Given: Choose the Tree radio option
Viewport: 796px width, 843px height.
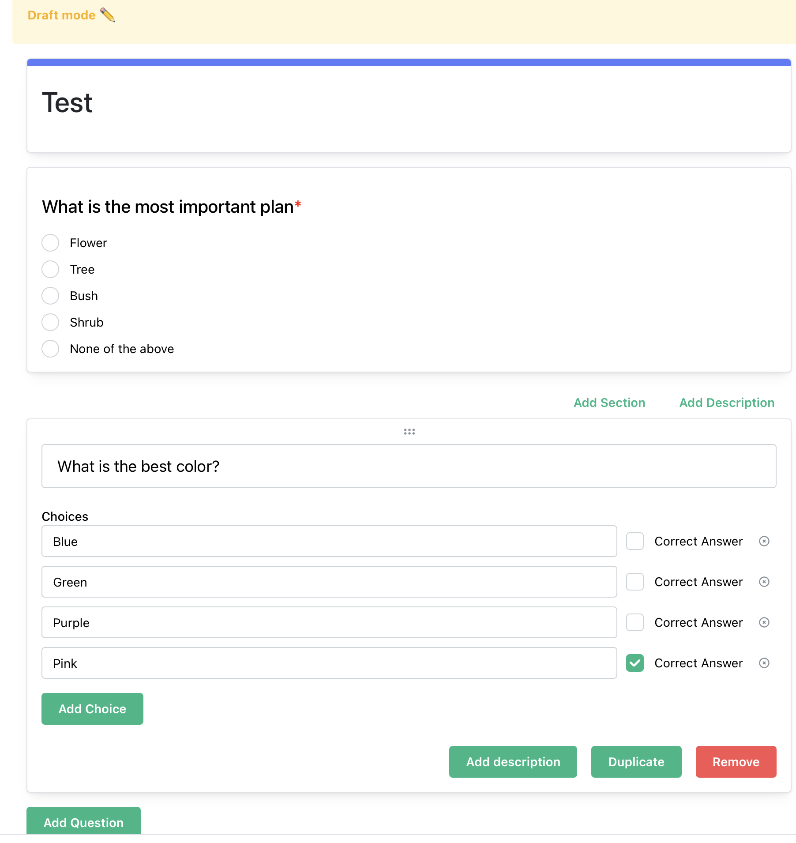Looking at the screenshot, I should 50,269.
